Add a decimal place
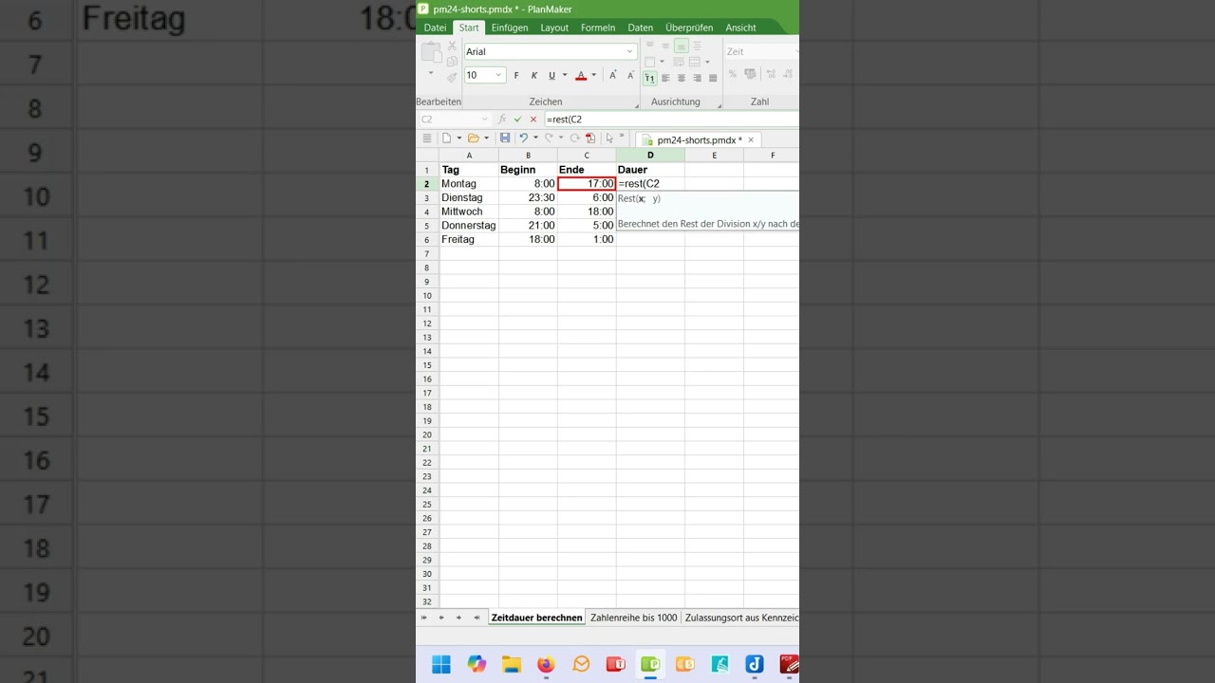 [772, 74]
